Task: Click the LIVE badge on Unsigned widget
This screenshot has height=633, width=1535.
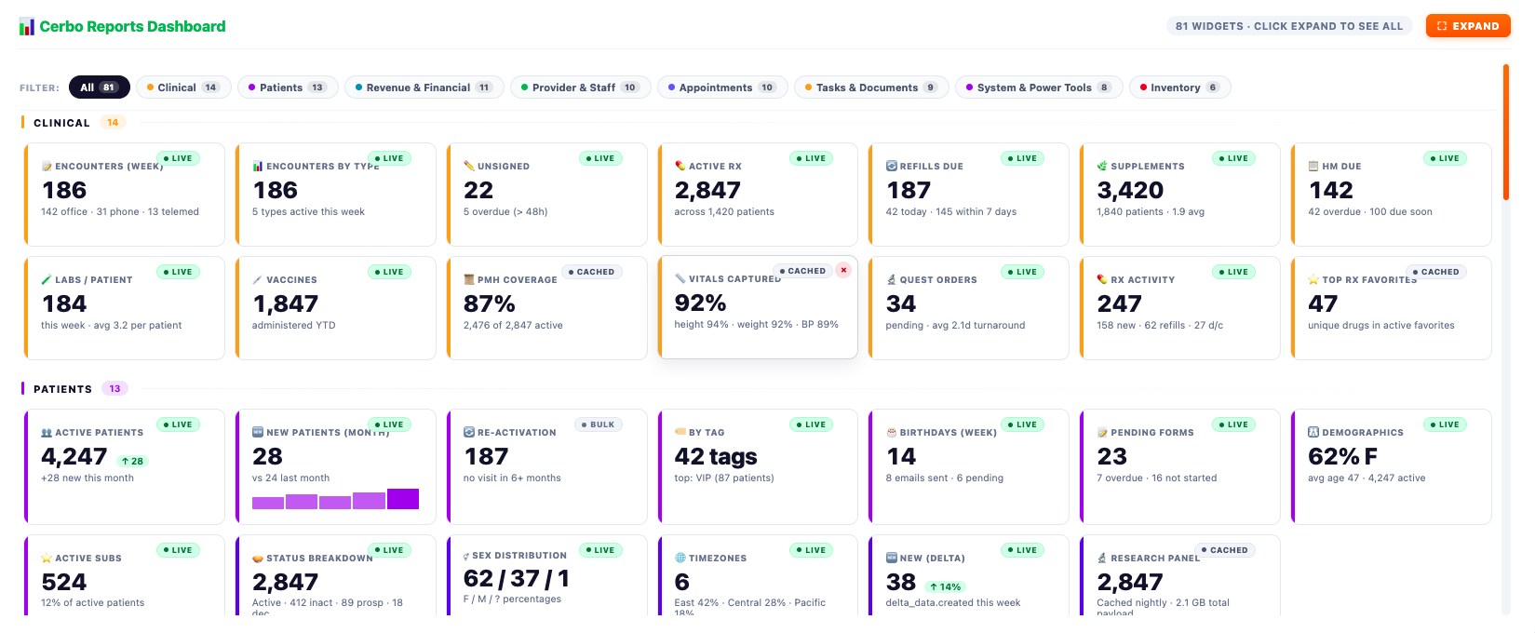Action: tap(600, 158)
